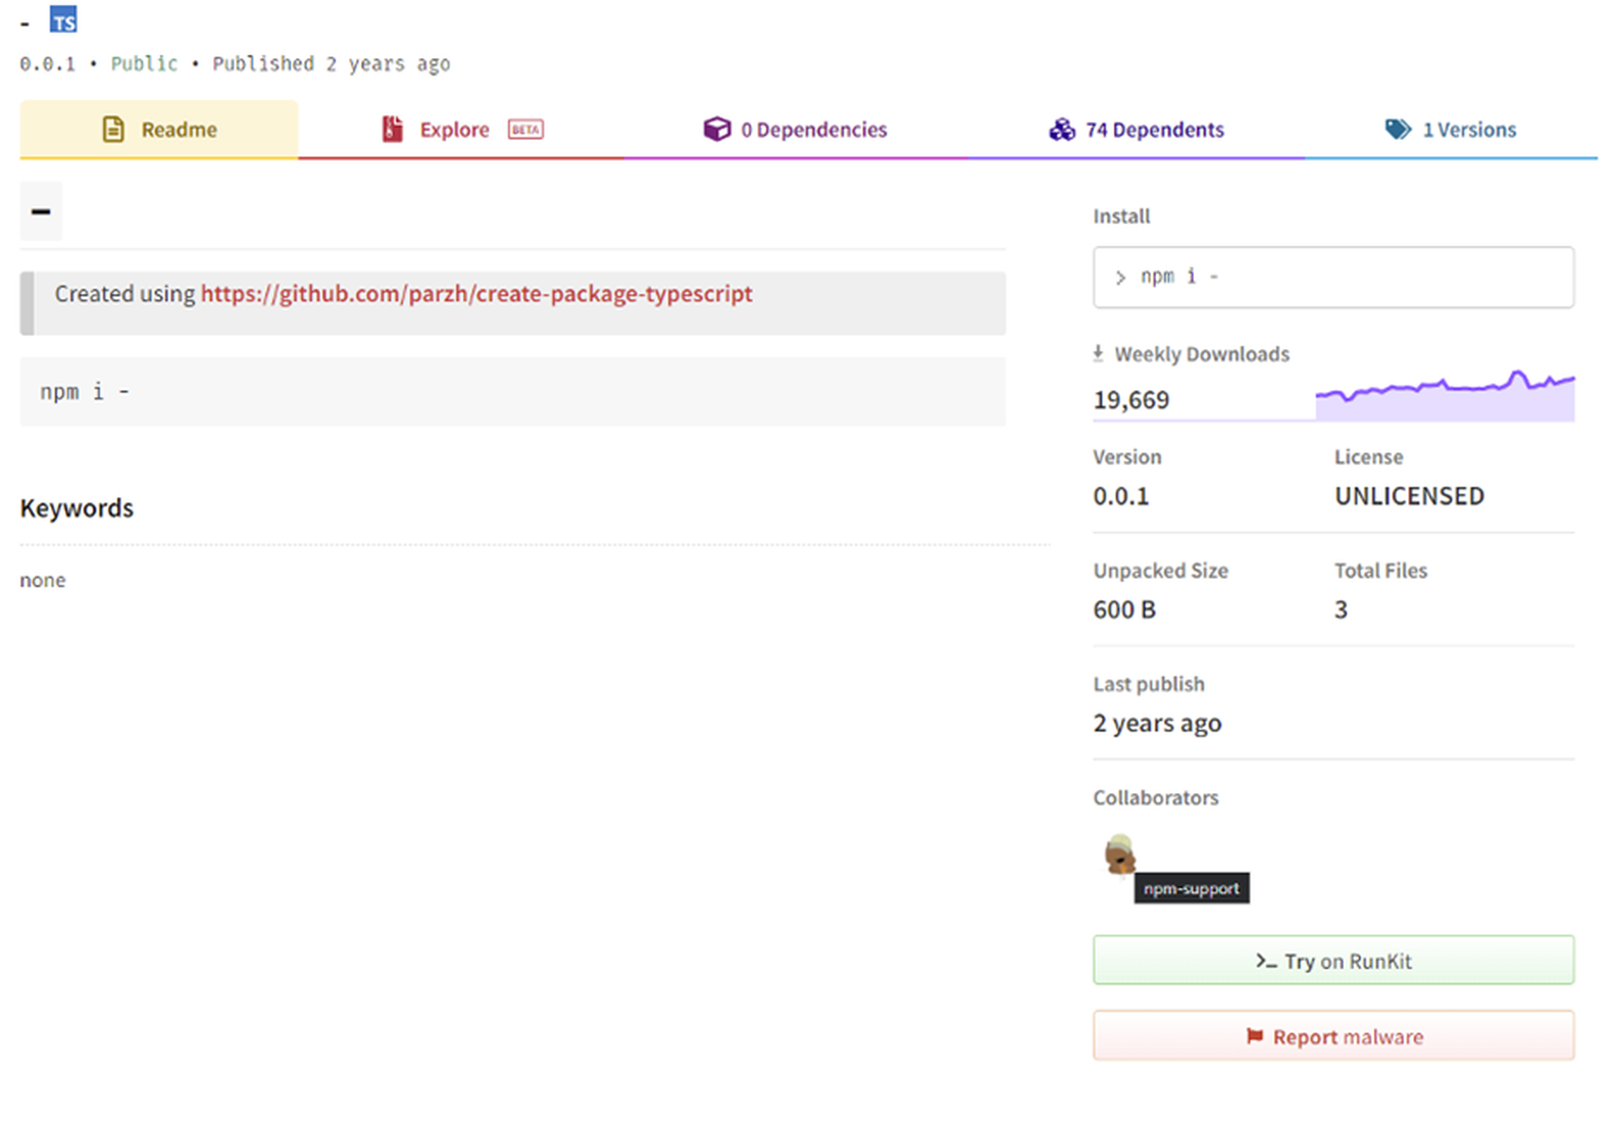The width and height of the screenshot is (1612, 1124).
Task: Click the Last publish 2 years ago text
Action: click(1157, 723)
